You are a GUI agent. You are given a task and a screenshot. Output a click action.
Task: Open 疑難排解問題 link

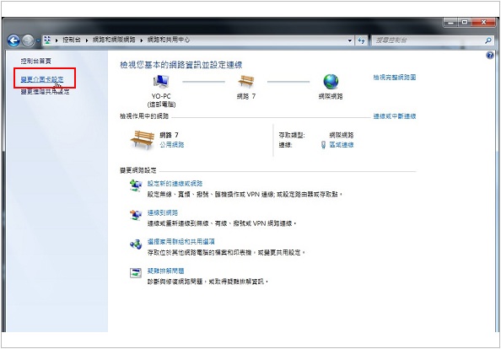[x=165, y=271]
